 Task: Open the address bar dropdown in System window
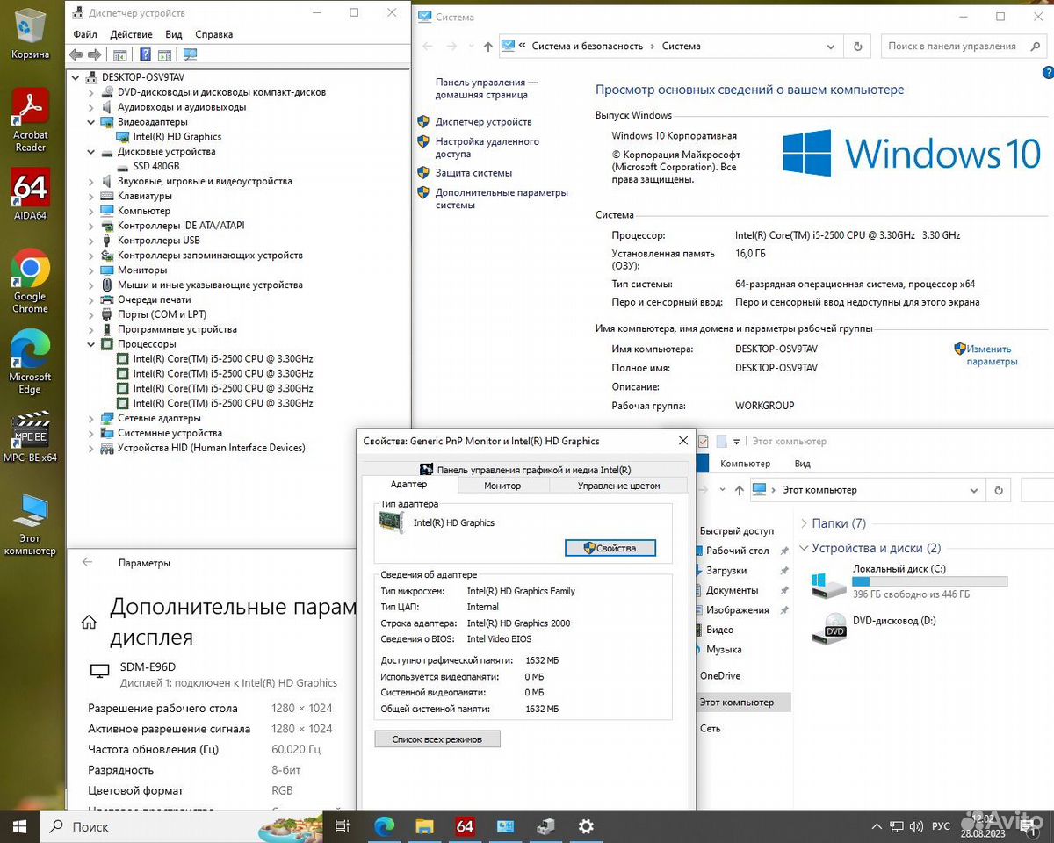tap(831, 47)
